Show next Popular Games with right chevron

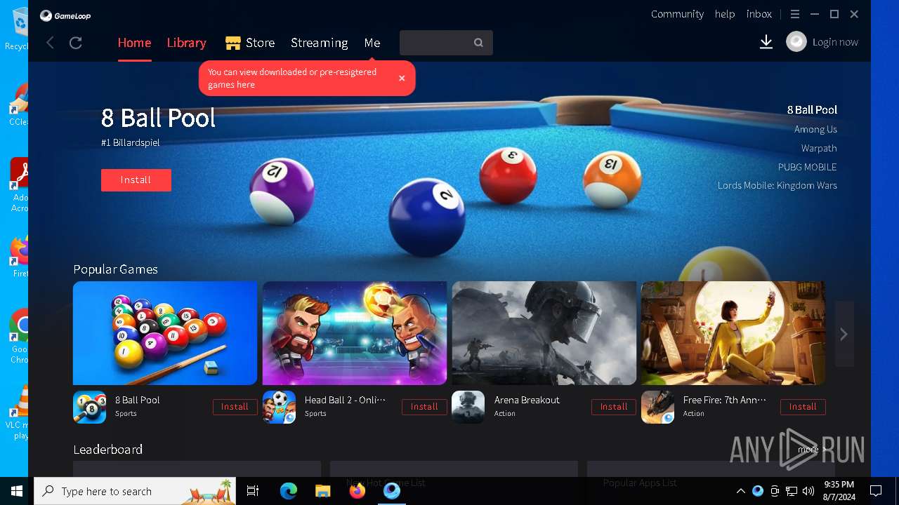tap(844, 335)
